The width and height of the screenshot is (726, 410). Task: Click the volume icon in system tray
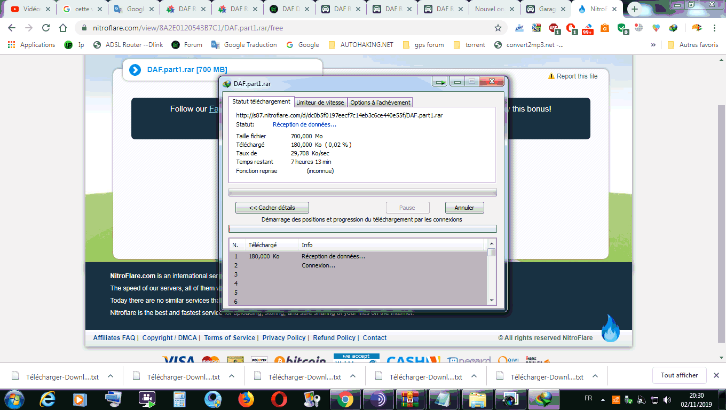click(x=667, y=399)
